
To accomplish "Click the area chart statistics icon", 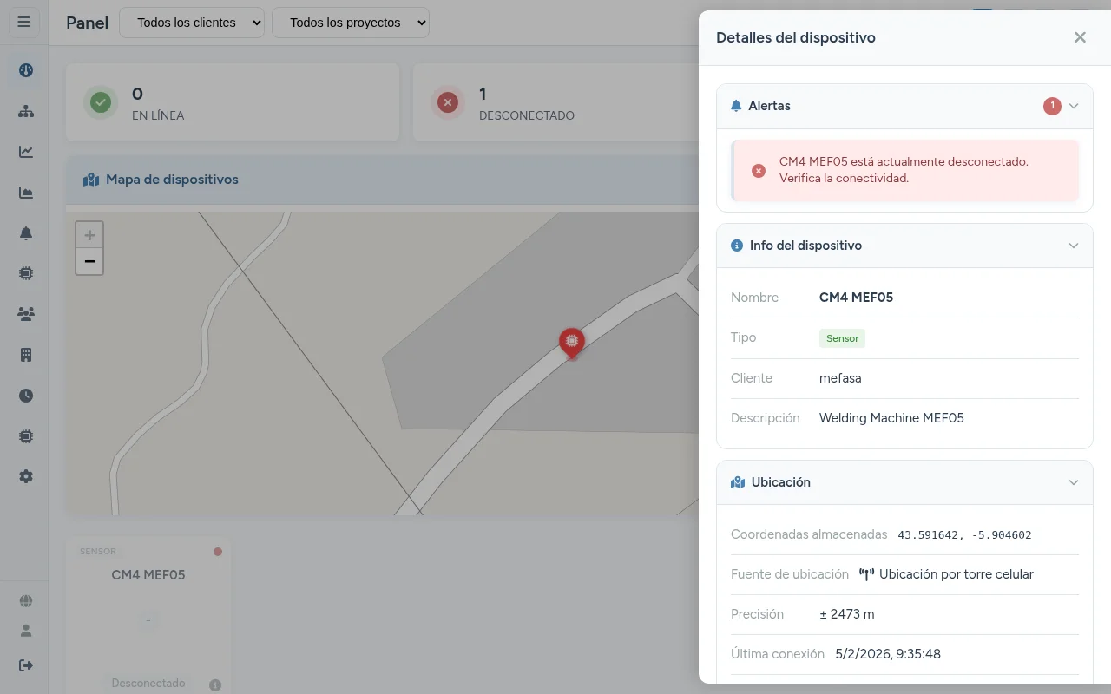I will (25, 192).
